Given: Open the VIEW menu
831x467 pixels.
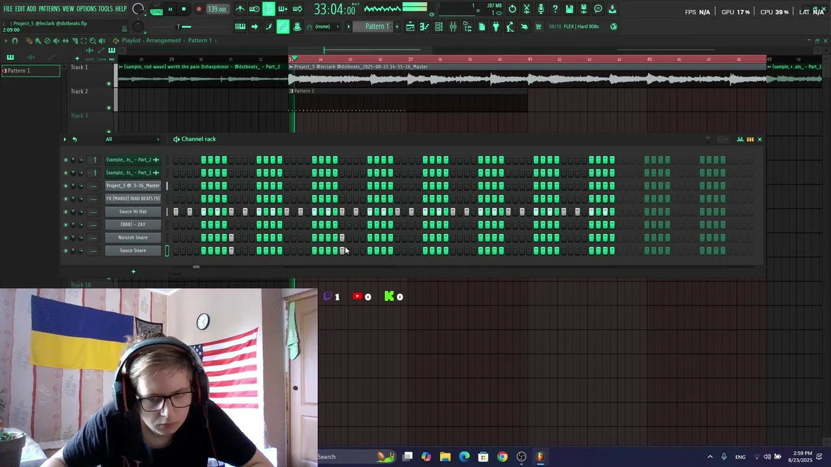Looking at the screenshot, I should click(x=68, y=9).
